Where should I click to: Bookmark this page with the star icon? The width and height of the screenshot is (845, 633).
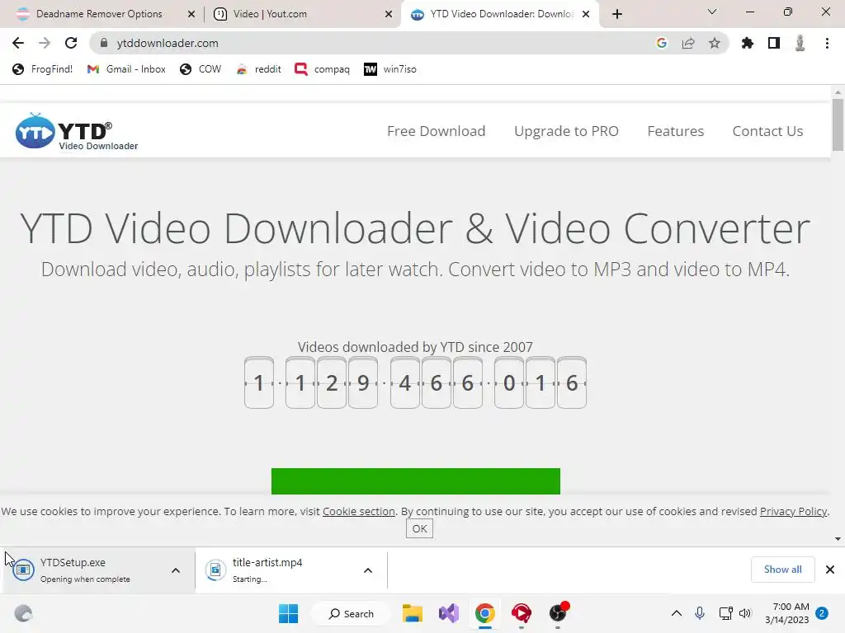715,43
